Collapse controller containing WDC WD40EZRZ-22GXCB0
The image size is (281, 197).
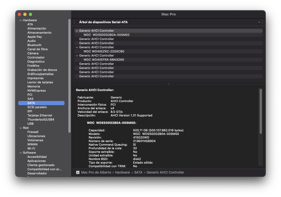[x=77, y=47]
